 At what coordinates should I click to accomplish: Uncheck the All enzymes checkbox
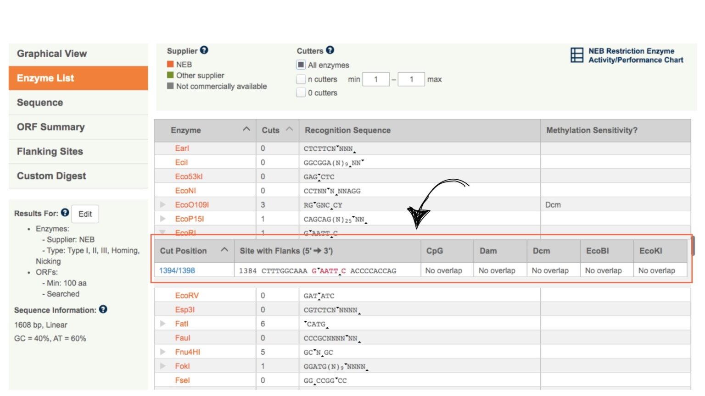(x=301, y=65)
